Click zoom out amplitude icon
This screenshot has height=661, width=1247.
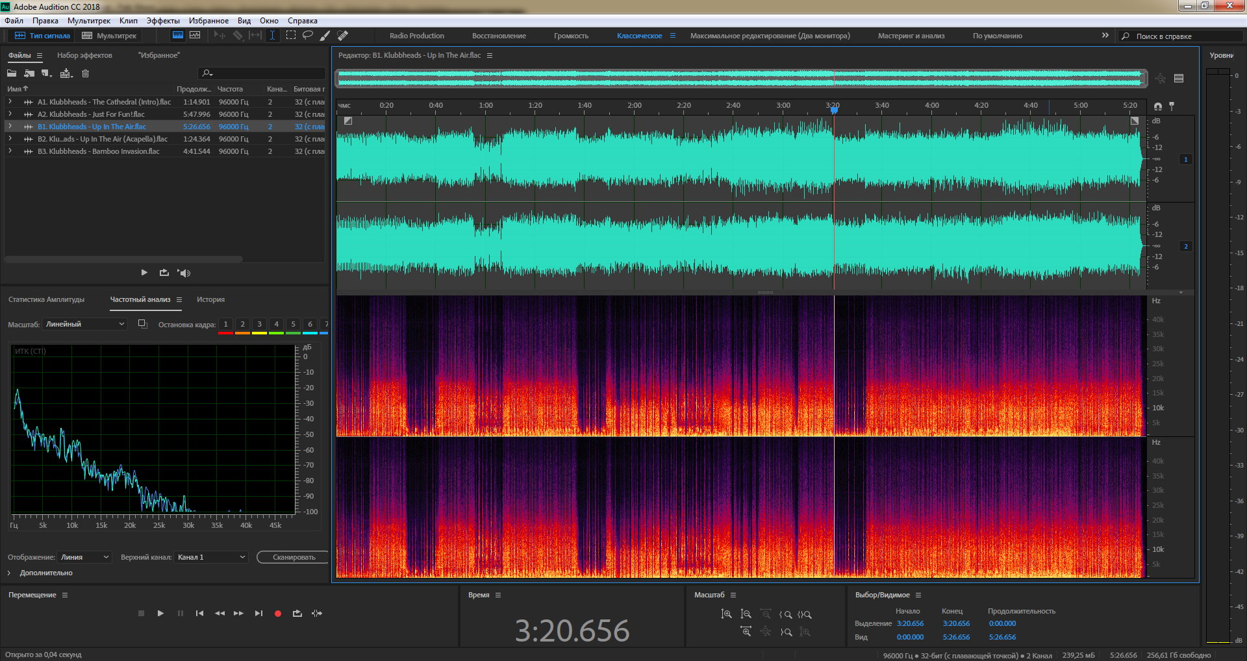[x=746, y=614]
